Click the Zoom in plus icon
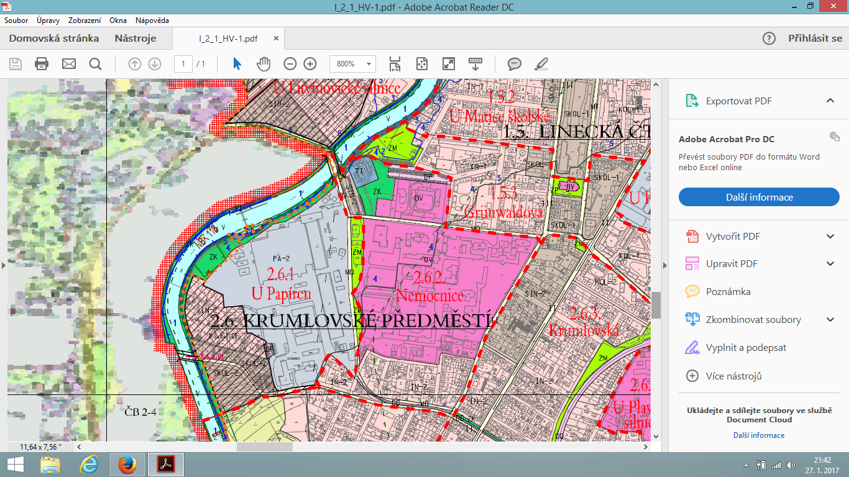The image size is (849, 477). pyautogui.click(x=310, y=63)
